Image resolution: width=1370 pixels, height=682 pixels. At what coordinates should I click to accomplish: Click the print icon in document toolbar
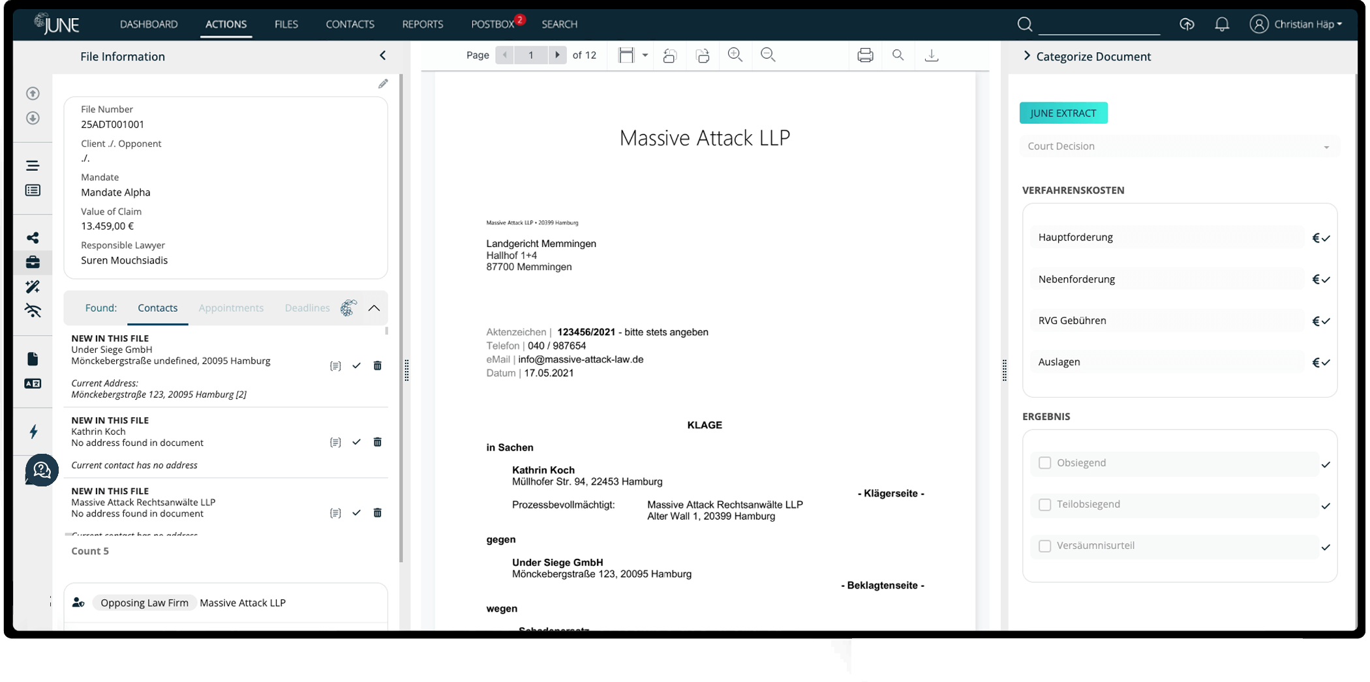[x=865, y=55]
